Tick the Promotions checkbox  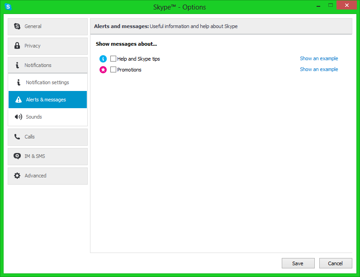click(x=113, y=69)
